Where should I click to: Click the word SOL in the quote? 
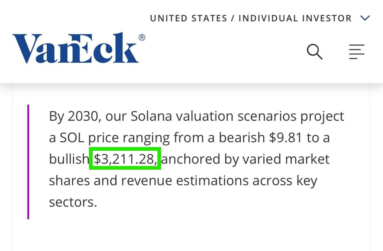pos(70,138)
